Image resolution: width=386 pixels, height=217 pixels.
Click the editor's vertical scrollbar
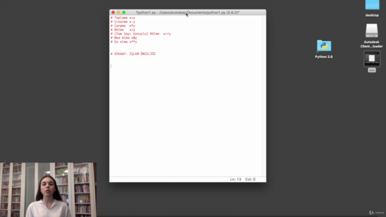click(x=264, y=96)
